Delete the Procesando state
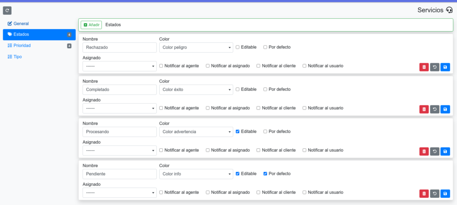Image resolution: width=457 pixels, height=205 pixels. click(424, 151)
